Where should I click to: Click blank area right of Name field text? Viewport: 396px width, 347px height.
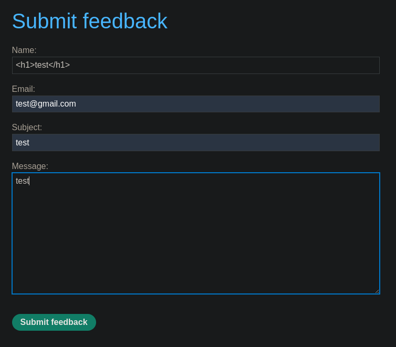(236, 66)
